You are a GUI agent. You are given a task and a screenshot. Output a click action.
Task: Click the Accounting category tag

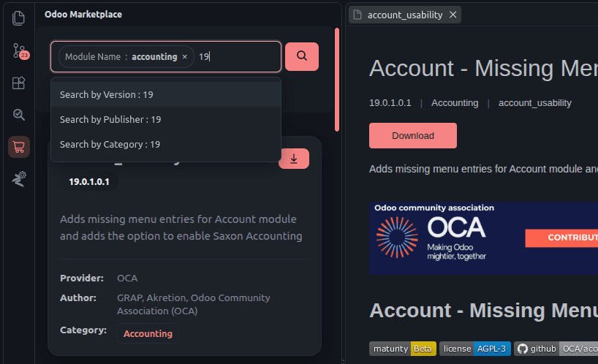[148, 333]
